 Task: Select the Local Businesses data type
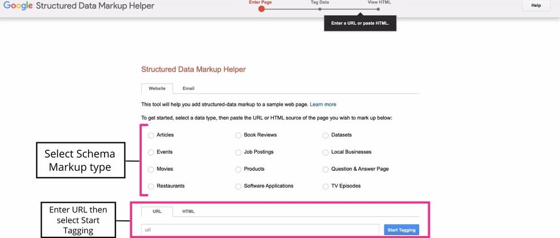[325, 152]
